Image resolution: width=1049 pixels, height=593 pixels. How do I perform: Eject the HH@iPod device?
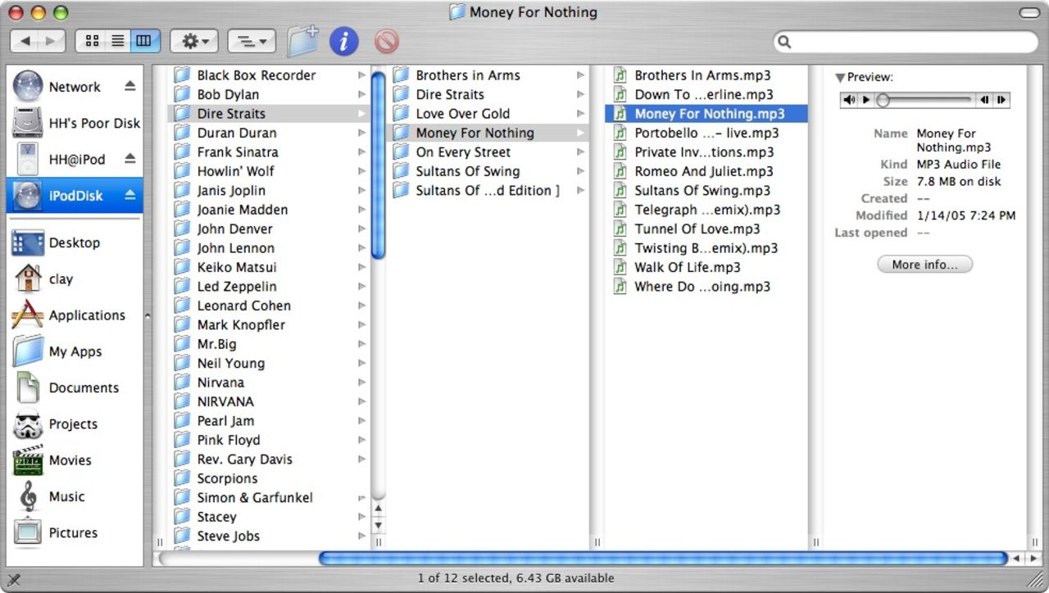[x=129, y=159]
